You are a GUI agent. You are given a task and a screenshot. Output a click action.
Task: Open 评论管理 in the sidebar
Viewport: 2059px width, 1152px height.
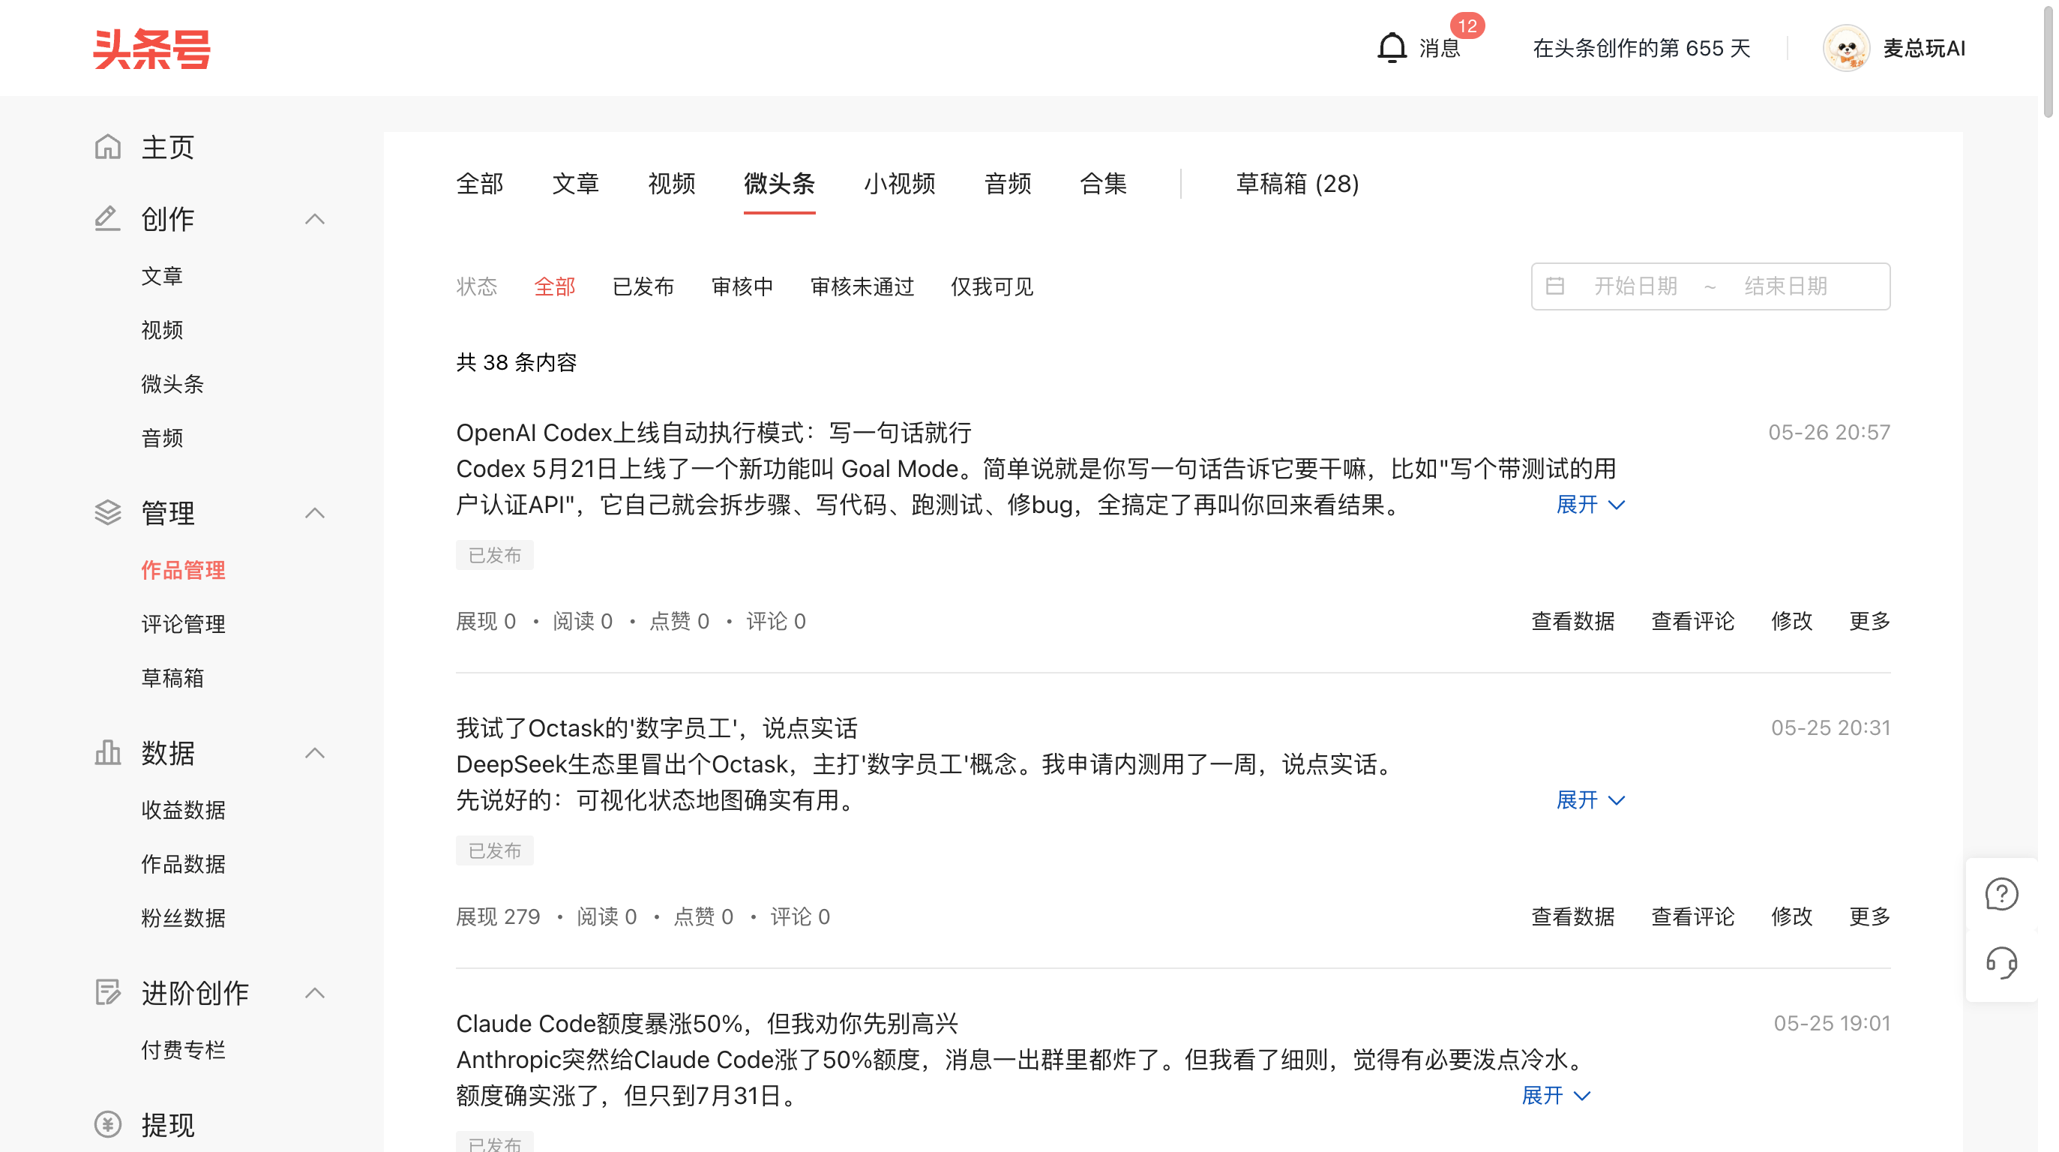[183, 623]
